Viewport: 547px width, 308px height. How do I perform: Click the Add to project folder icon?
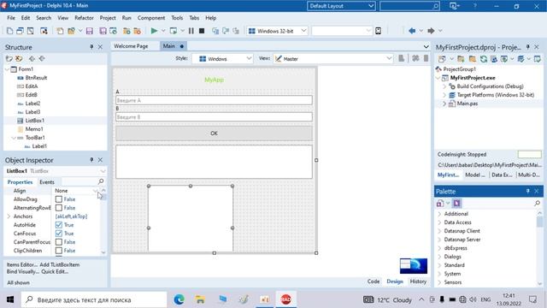point(461,59)
